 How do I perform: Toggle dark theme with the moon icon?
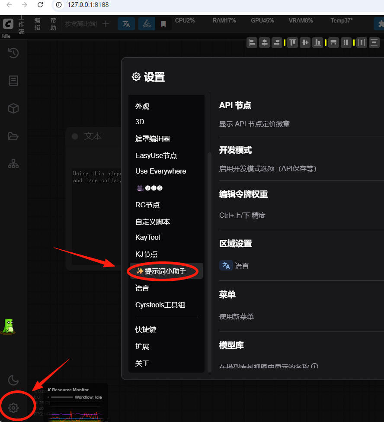click(x=13, y=380)
